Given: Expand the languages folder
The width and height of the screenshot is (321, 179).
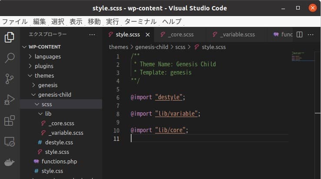Looking at the screenshot, I should point(47,56).
